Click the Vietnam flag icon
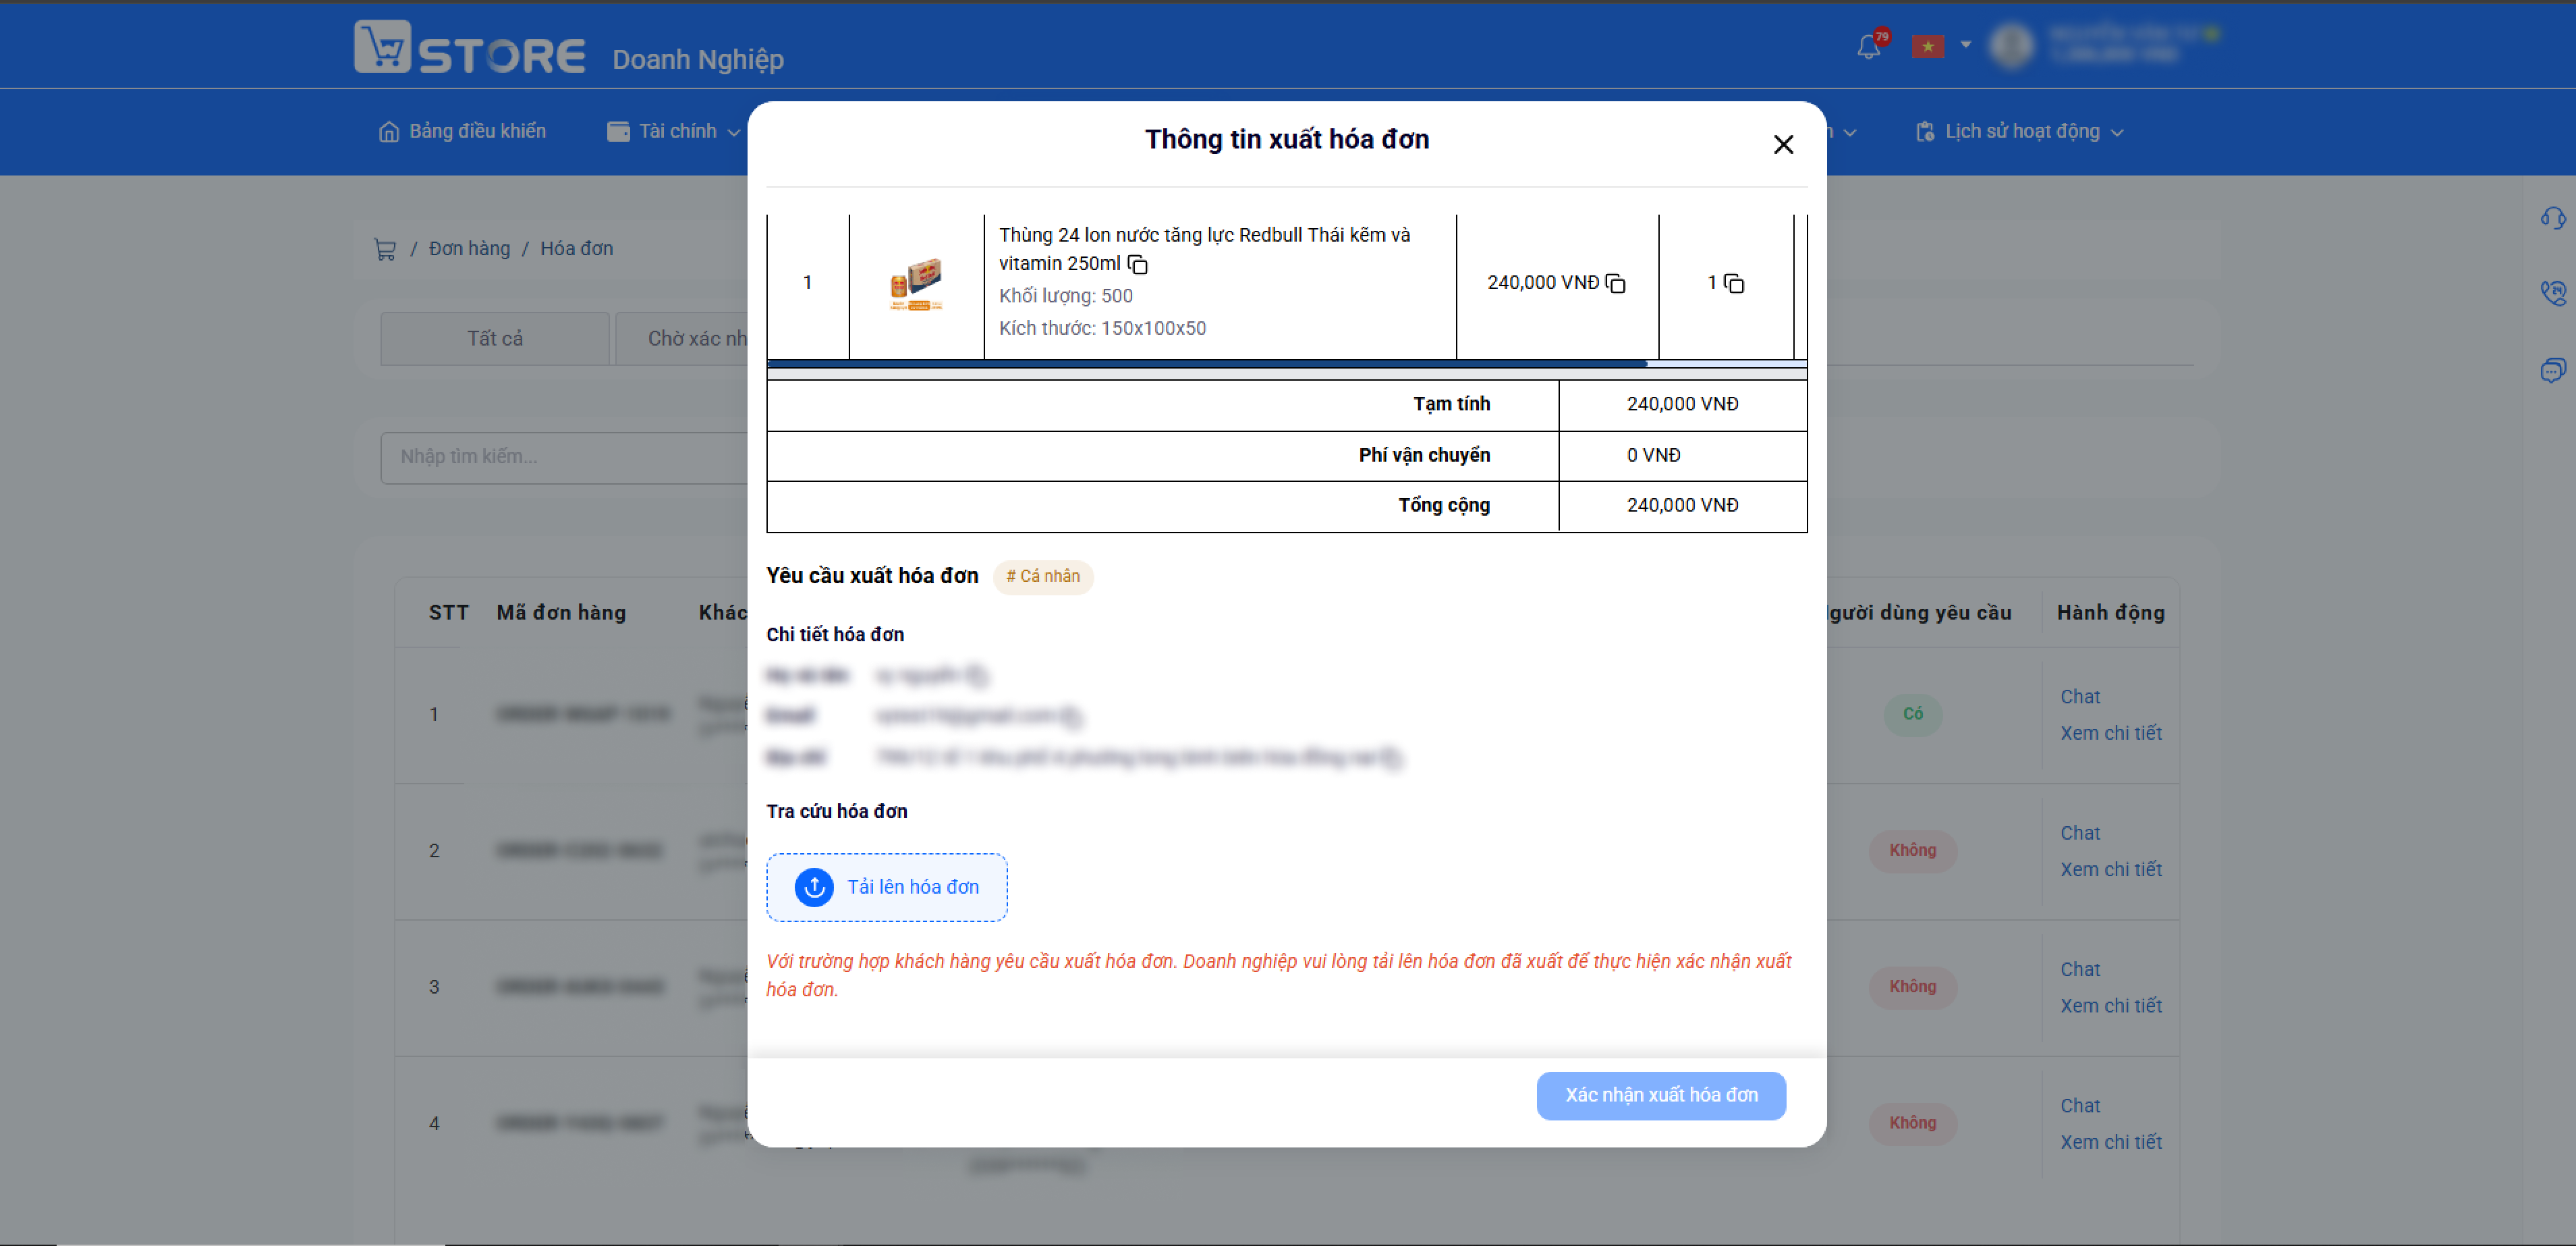Viewport: 2576px width, 1246px height. pos(1927,46)
